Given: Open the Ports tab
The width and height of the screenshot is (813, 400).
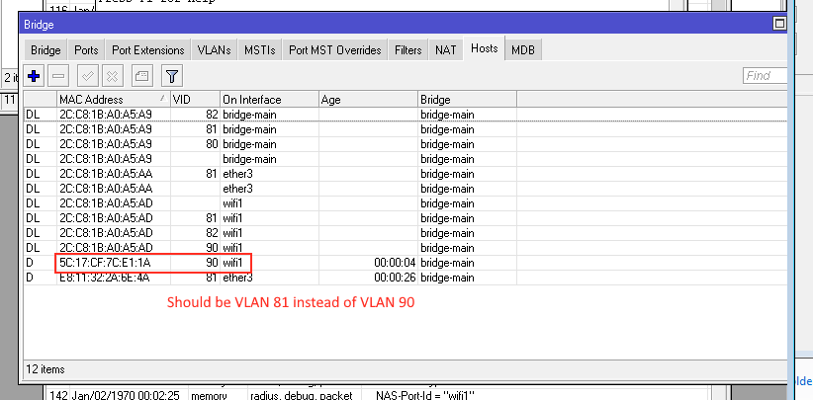Looking at the screenshot, I should [86, 50].
